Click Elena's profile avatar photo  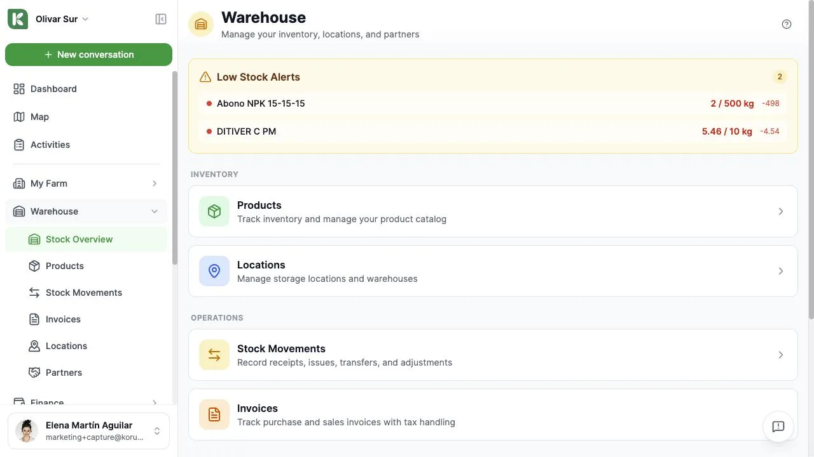[27, 431]
